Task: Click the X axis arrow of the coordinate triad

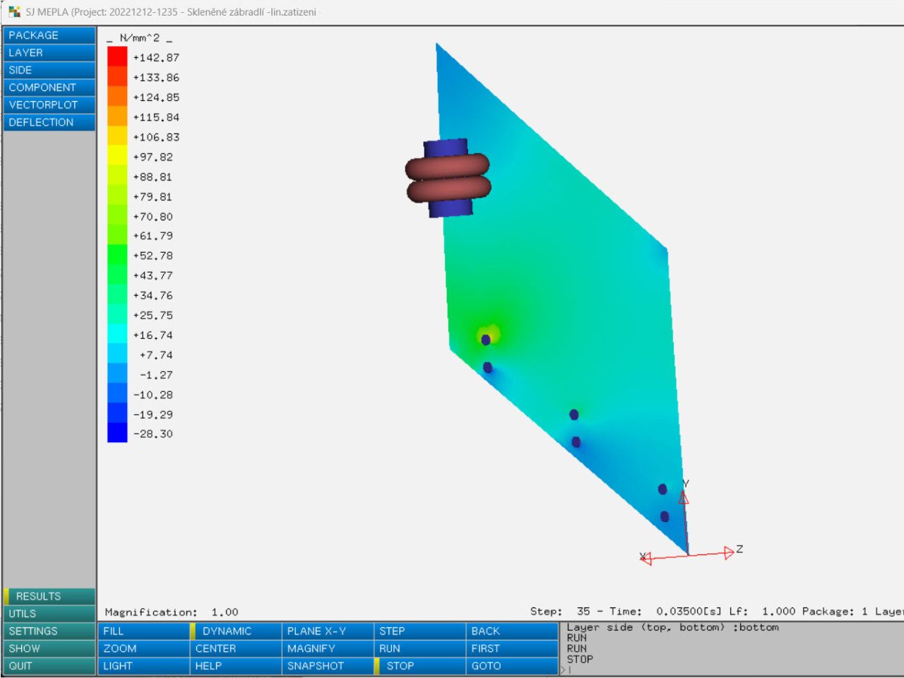Action: tap(646, 559)
